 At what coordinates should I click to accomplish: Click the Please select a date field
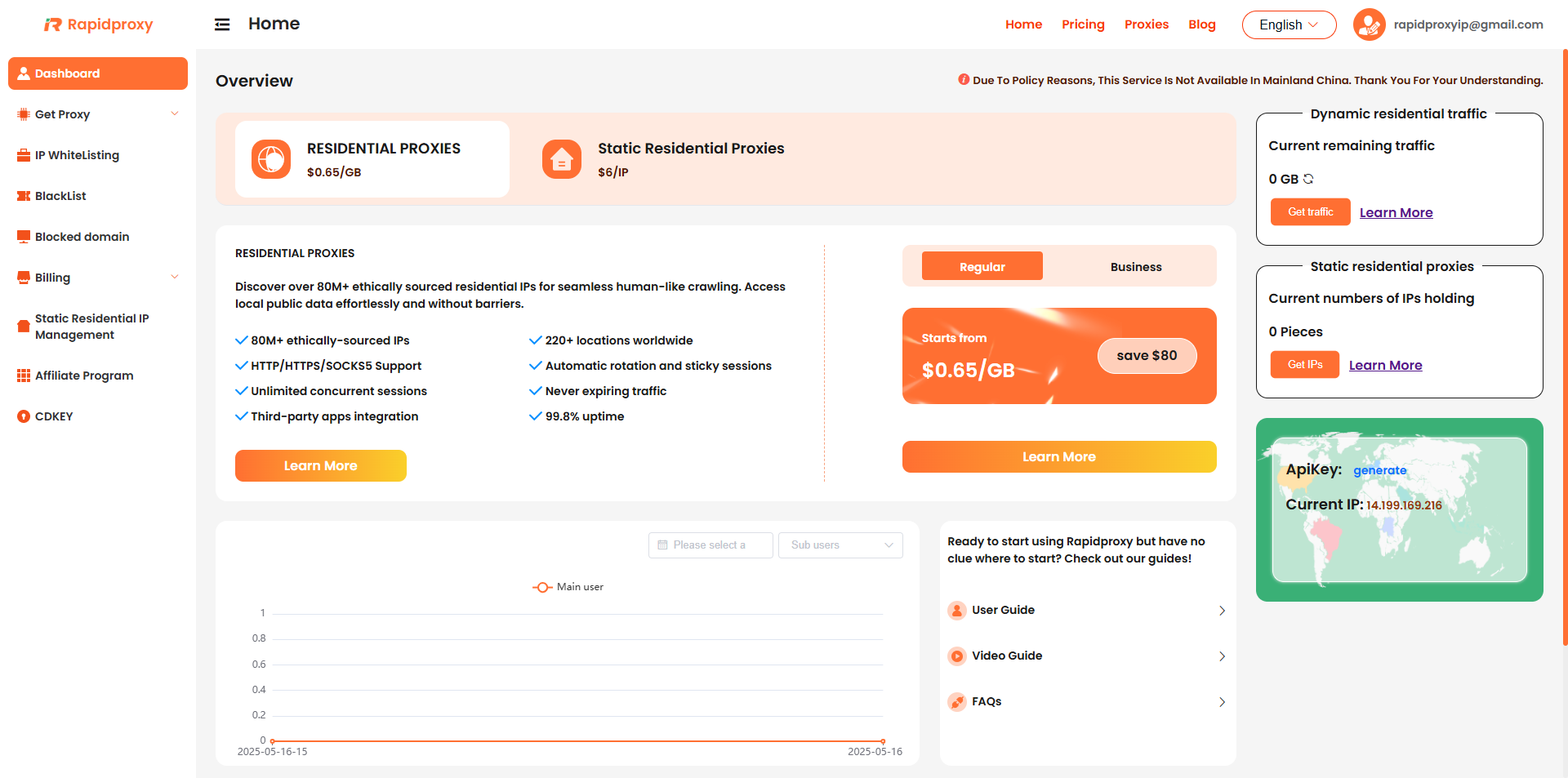710,545
